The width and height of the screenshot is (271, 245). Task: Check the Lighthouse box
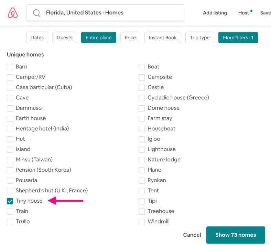[x=142, y=149]
